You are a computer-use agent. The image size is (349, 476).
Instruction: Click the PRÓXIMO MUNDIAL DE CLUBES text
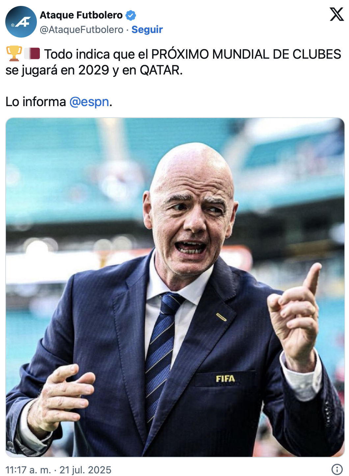[x=246, y=54]
